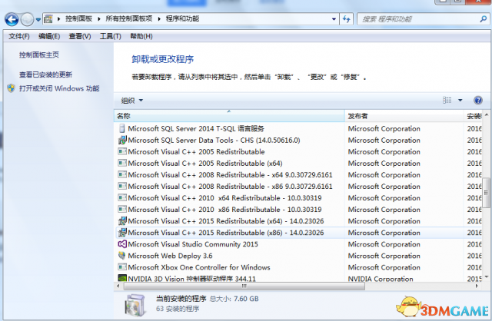Click horizontal scrollbar right arrow

coord(477,286)
